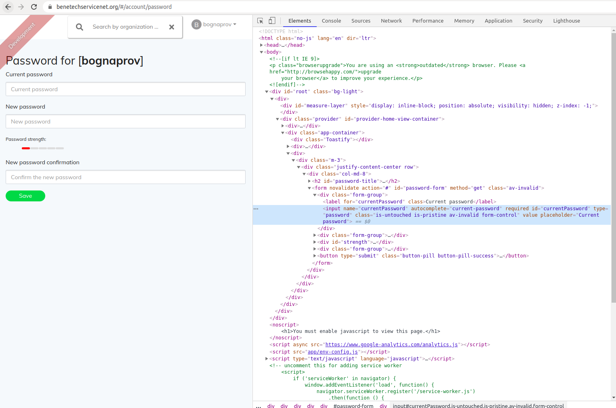This screenshot has height=408, width=616.
Task: Open the Network tab in DevTools
Action: pos(391,21)
